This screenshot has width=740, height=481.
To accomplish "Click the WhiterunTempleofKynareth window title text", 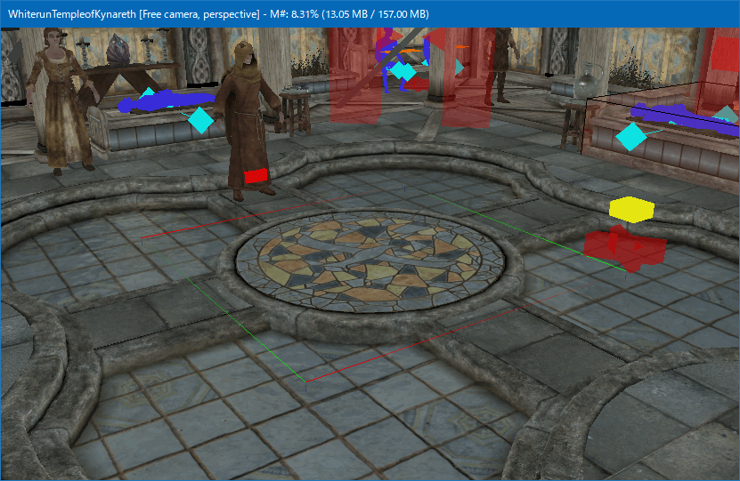I will [218, 14].
